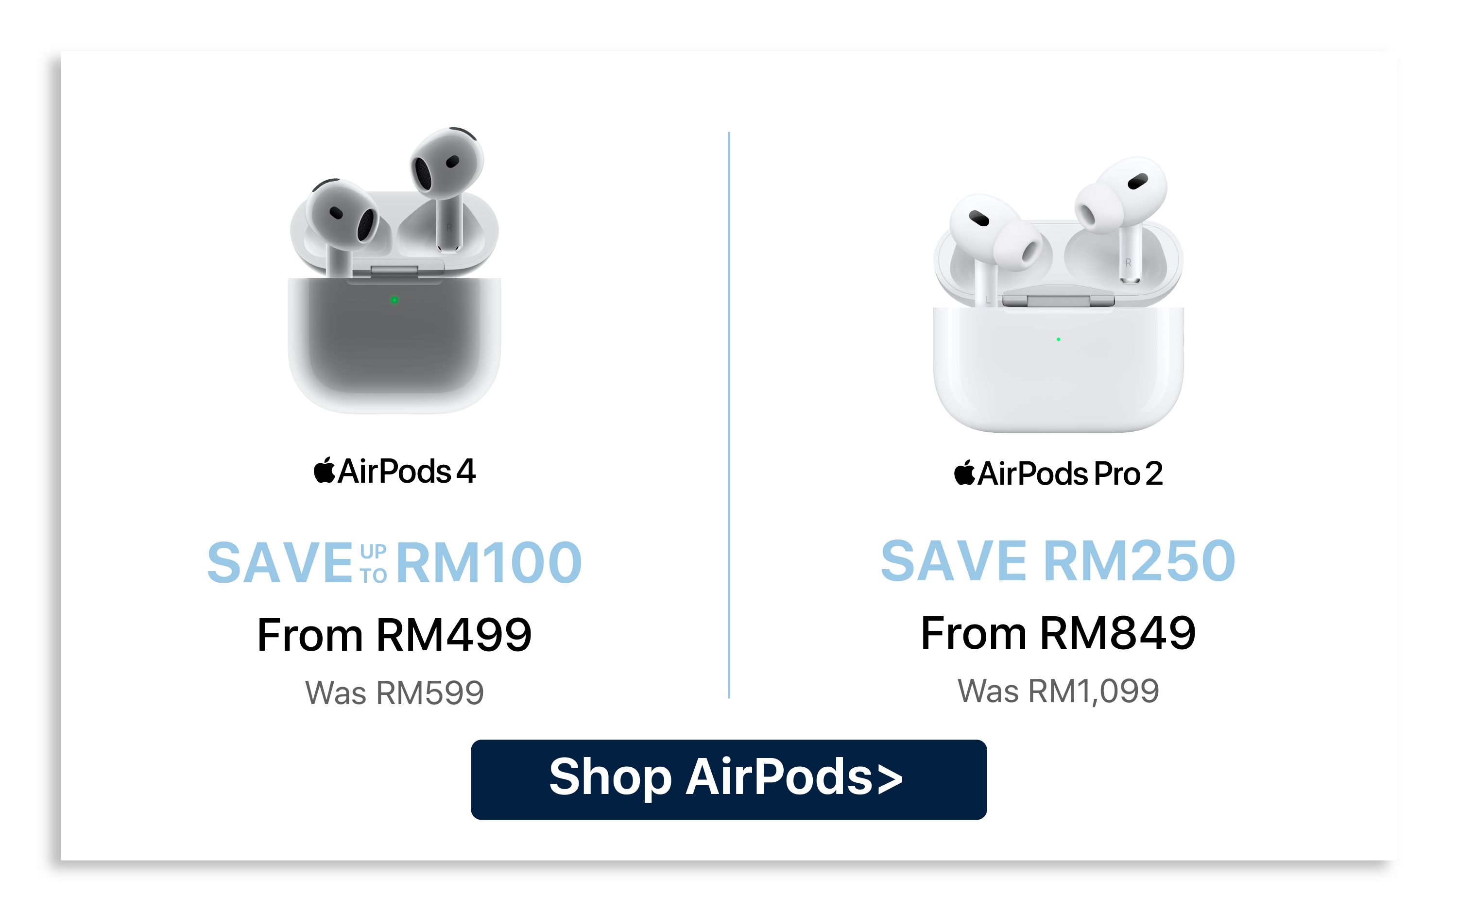
Task: Click the AirPods 4 product image
Action: click(394, 270)
